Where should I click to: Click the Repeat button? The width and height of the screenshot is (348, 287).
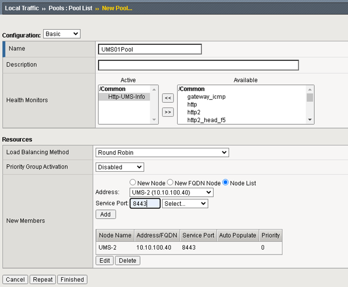coord(43,280)
